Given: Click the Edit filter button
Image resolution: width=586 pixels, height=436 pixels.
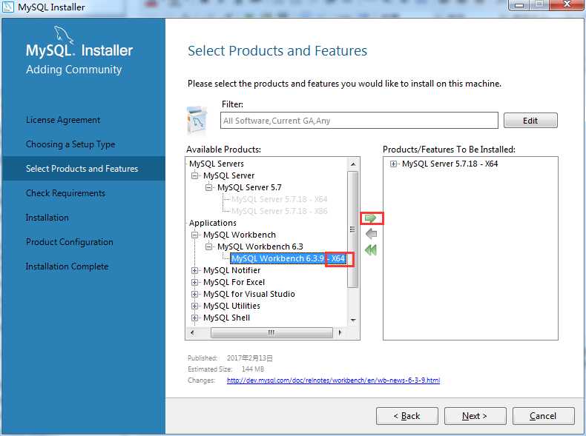Looking at the screenshot, I should [530, 121].
